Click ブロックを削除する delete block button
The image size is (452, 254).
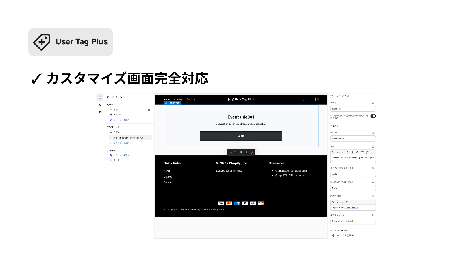(344, 235)
